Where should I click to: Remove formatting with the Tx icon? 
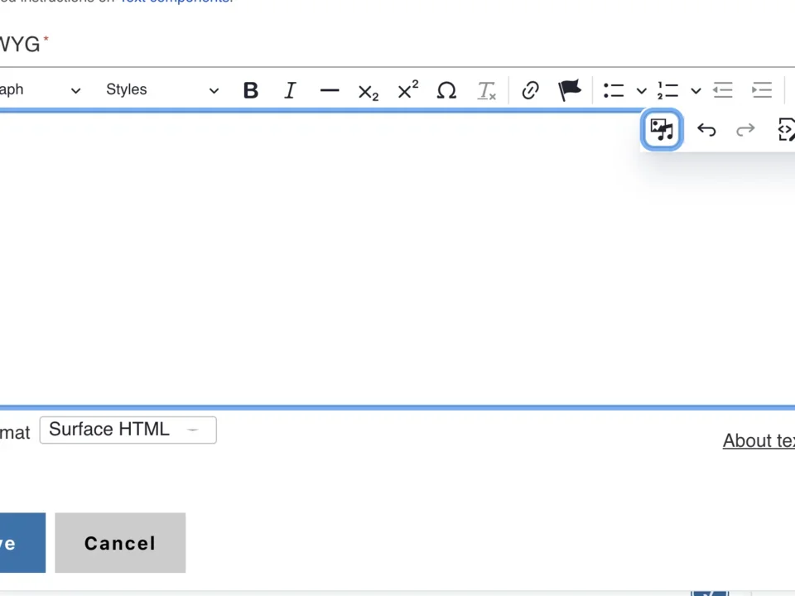coord(486,90)
